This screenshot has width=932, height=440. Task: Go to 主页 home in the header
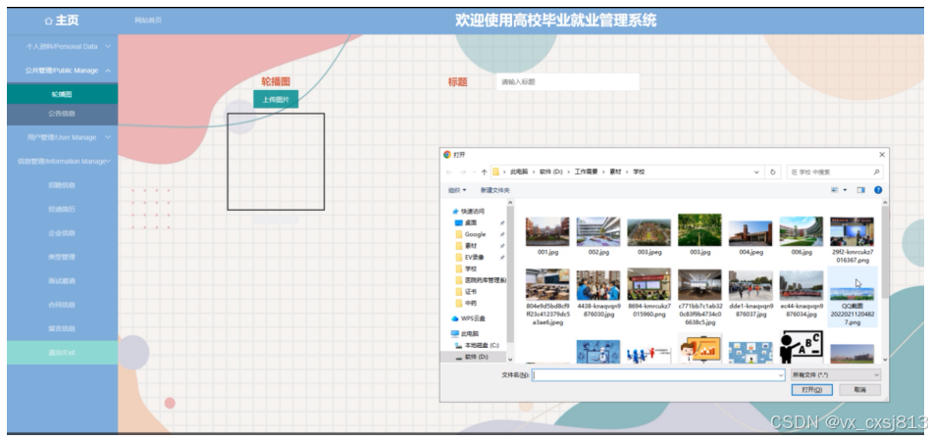coord(62,21)
